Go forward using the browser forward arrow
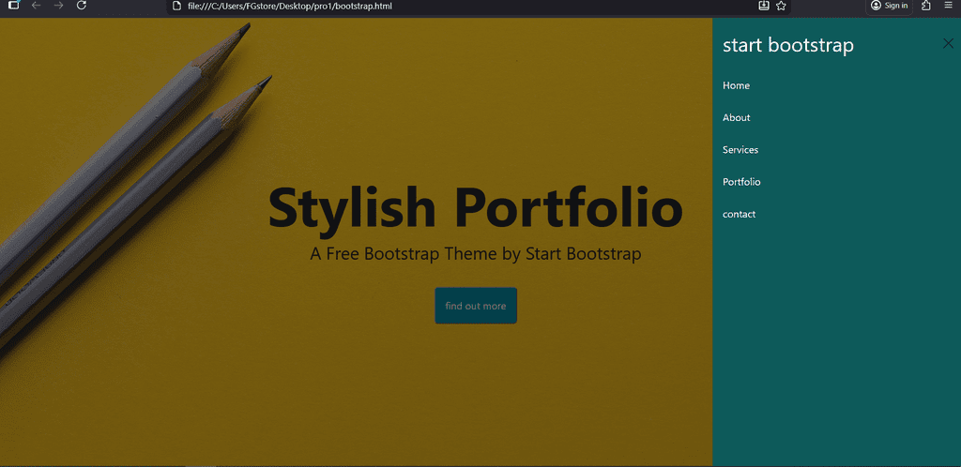 58,6
